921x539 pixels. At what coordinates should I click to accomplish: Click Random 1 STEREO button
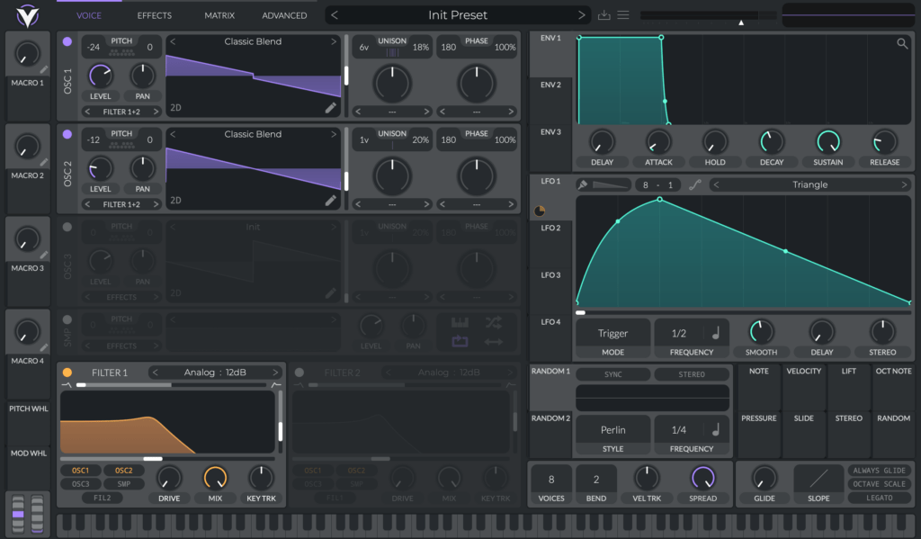pos(692,374)
